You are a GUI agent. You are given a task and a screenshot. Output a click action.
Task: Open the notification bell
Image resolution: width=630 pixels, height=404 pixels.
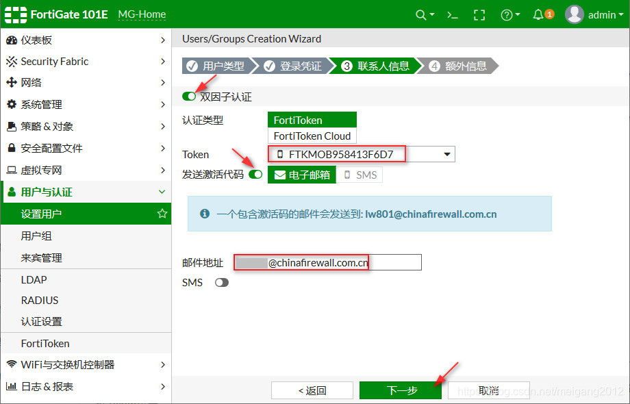click(x=538, y=15)
